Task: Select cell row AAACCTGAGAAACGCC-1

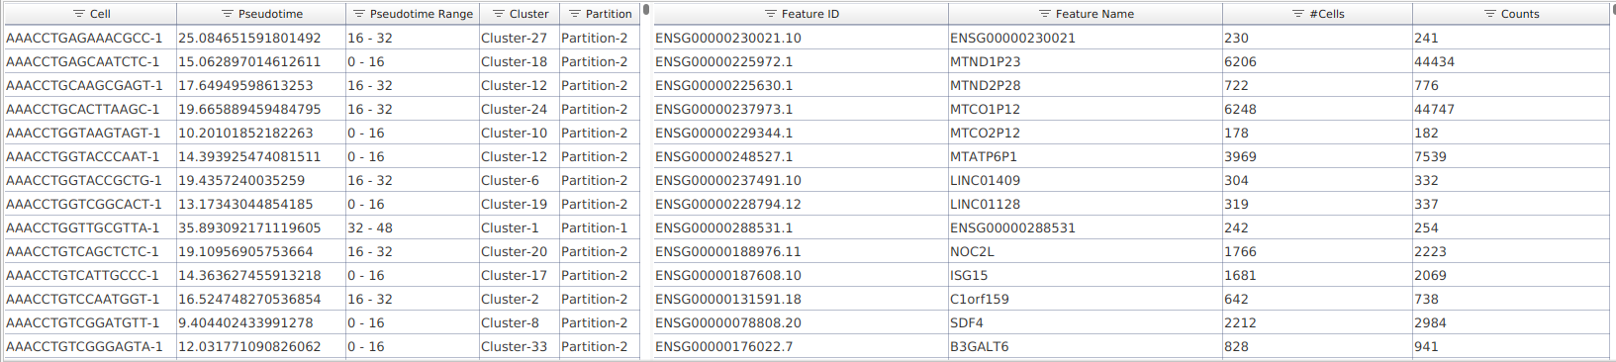Action: [321, 38]
